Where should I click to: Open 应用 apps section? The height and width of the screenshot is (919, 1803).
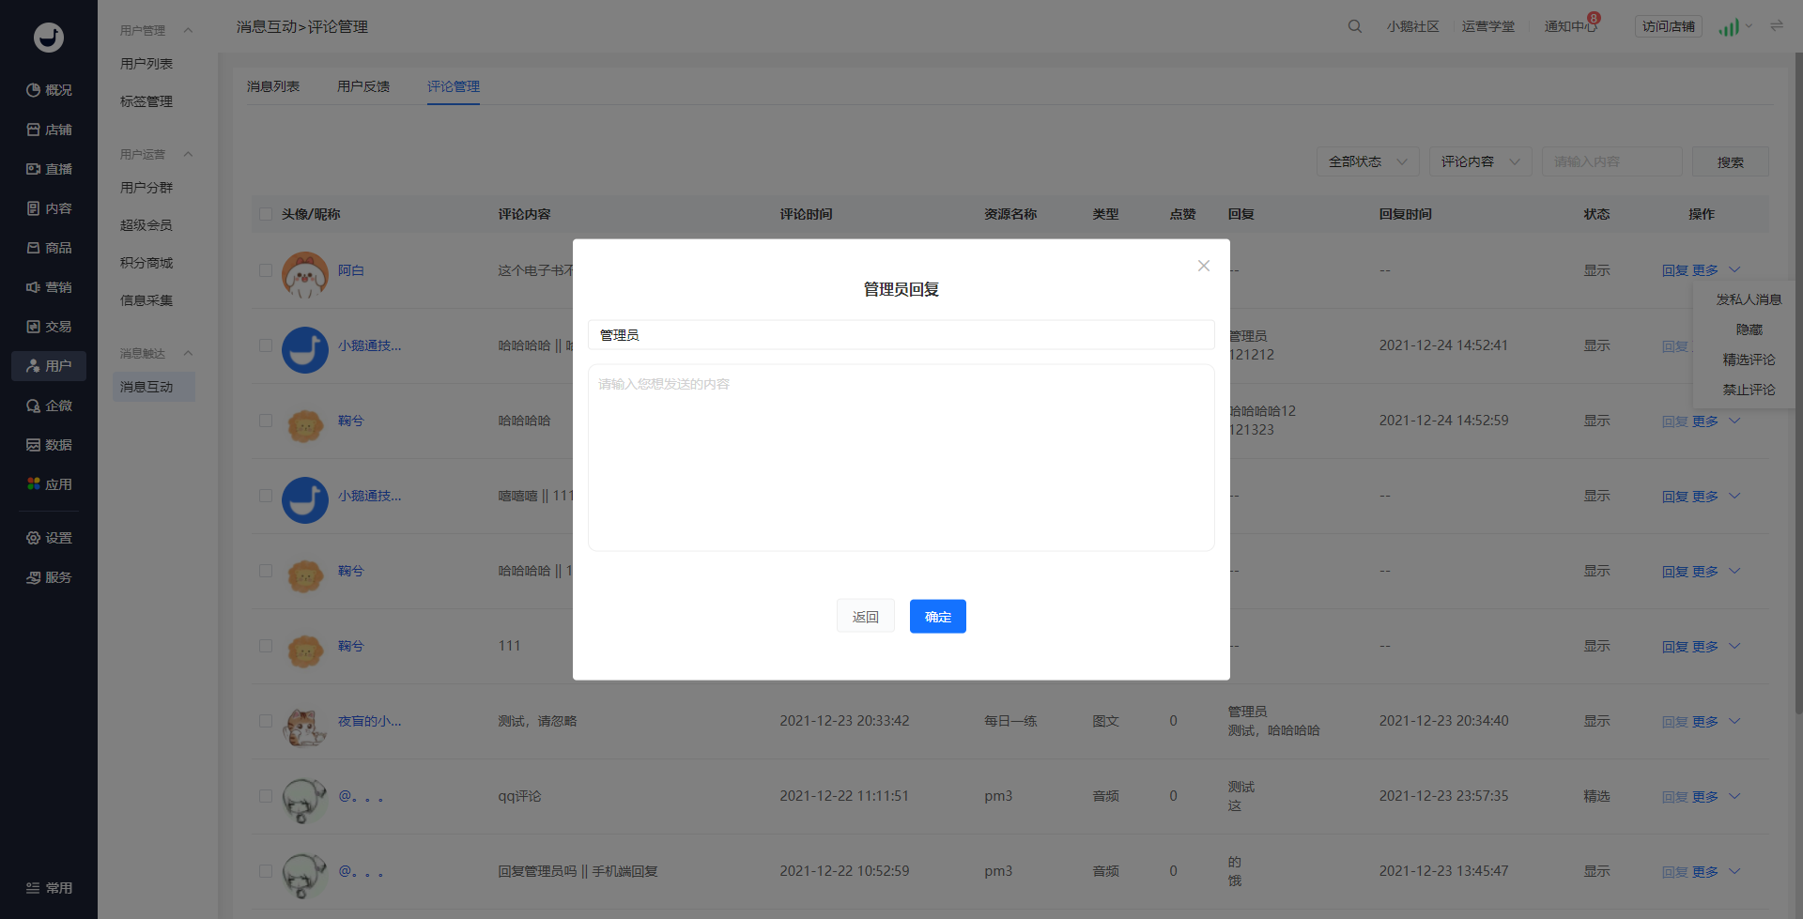click(x=49, y=484)
